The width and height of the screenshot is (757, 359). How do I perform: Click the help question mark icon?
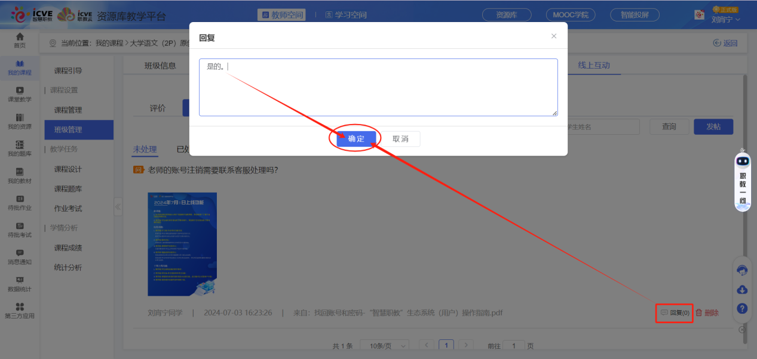tap(742, 308)
